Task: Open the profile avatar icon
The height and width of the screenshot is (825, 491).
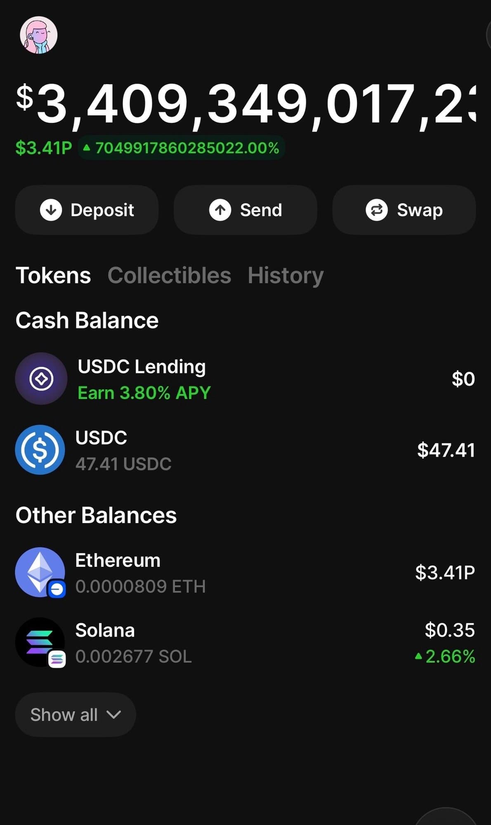Action: click(x=38, y=35)
